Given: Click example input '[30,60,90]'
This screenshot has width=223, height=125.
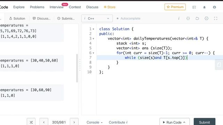Looking at the screenshot, I should pos(41,90).
